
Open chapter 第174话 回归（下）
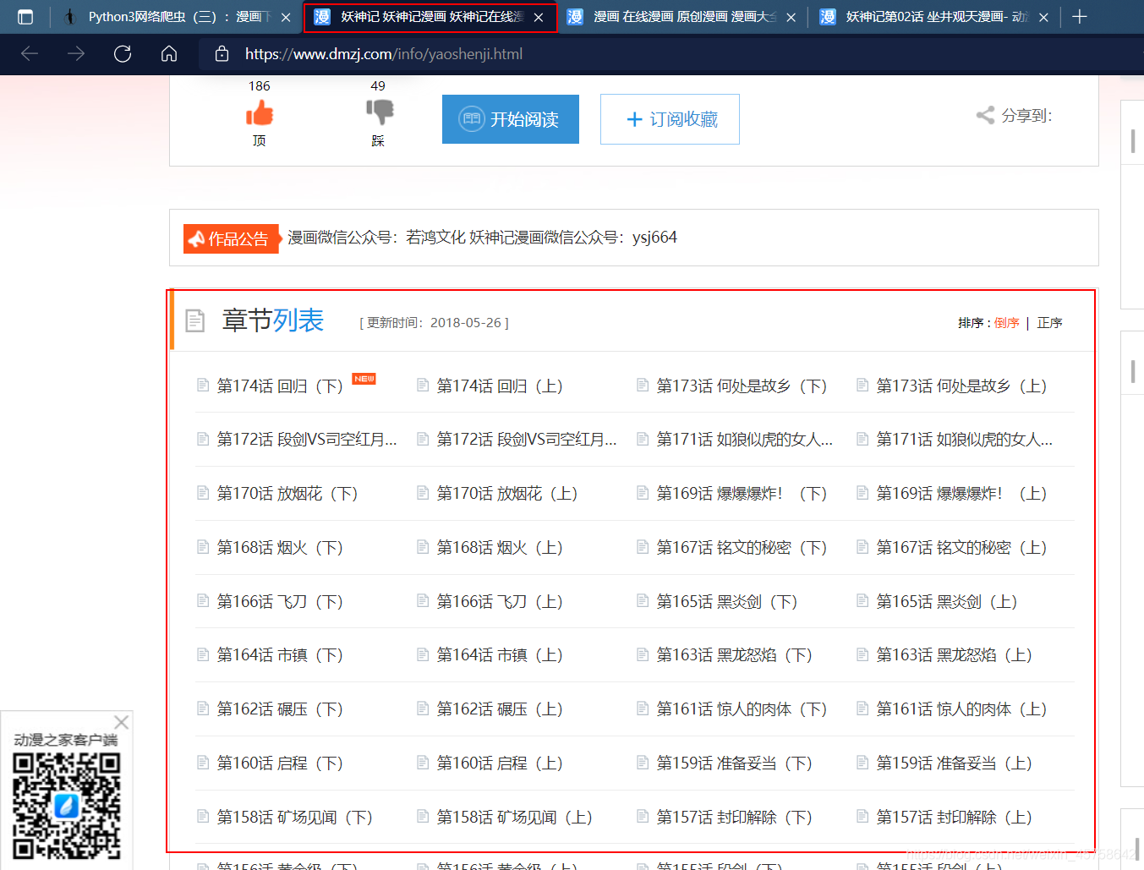click(x=280, y=386)
